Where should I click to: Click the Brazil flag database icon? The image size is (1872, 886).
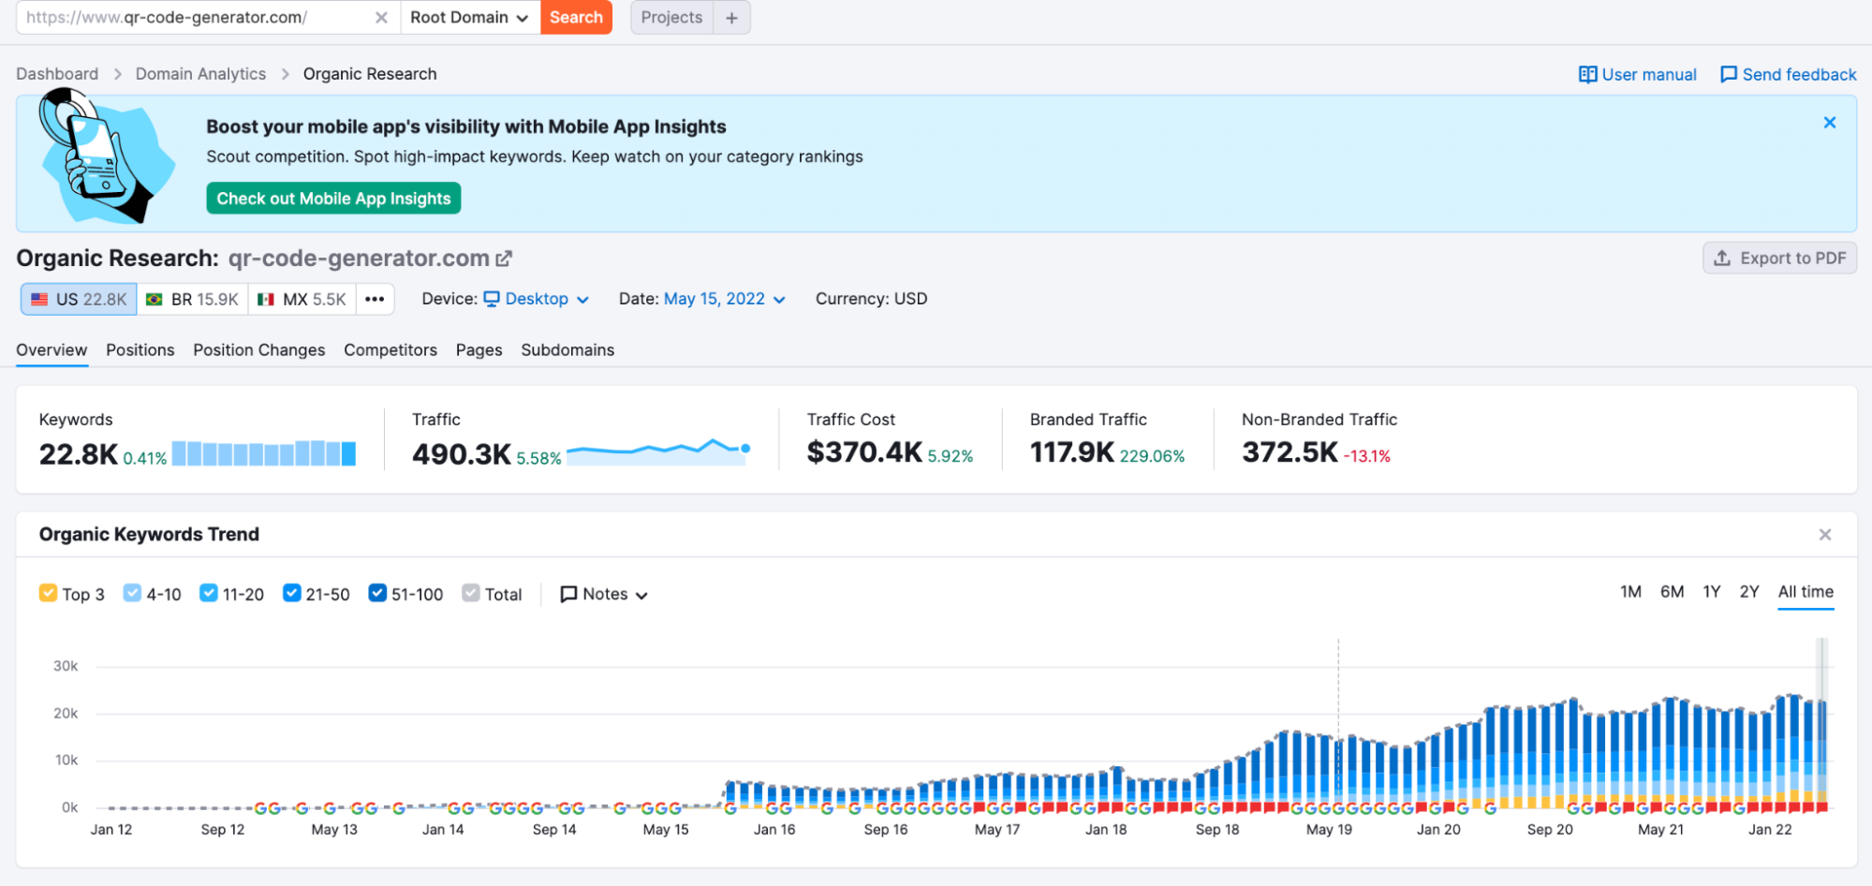point(155,300)
